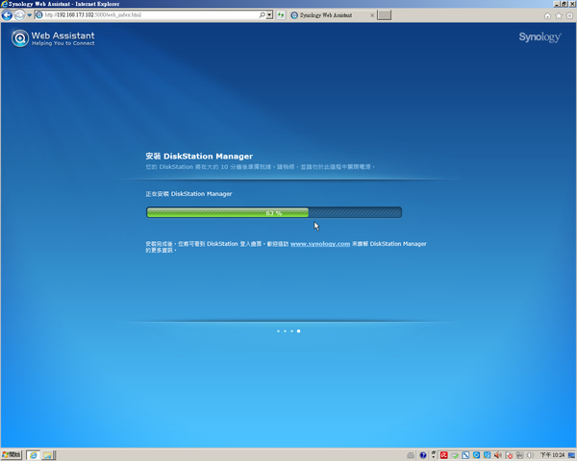
Task: Click the green Refresh page button
Action: click(x=281, y=15)
